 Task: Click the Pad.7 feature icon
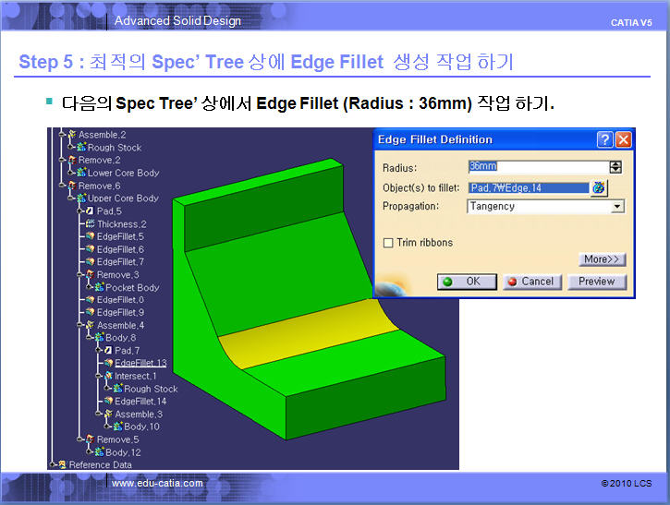[x=108, y=351]
